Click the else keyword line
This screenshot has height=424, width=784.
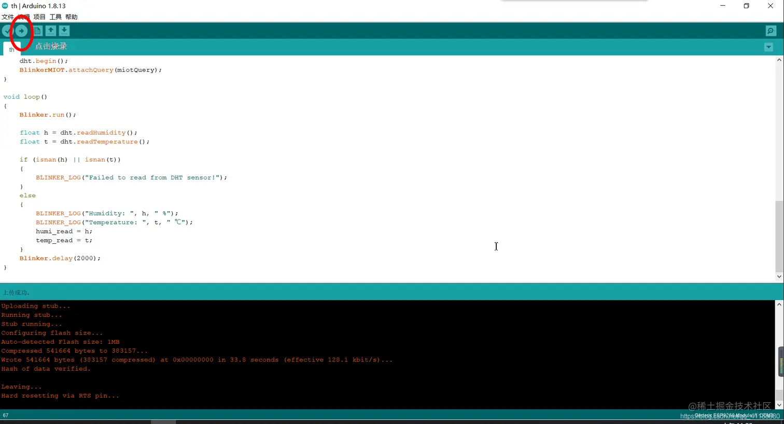coord(27,196)
